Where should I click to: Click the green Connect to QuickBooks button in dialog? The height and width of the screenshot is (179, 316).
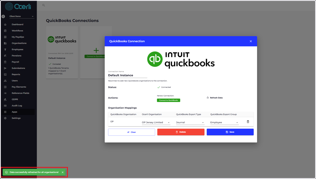[x=169, y=100]
